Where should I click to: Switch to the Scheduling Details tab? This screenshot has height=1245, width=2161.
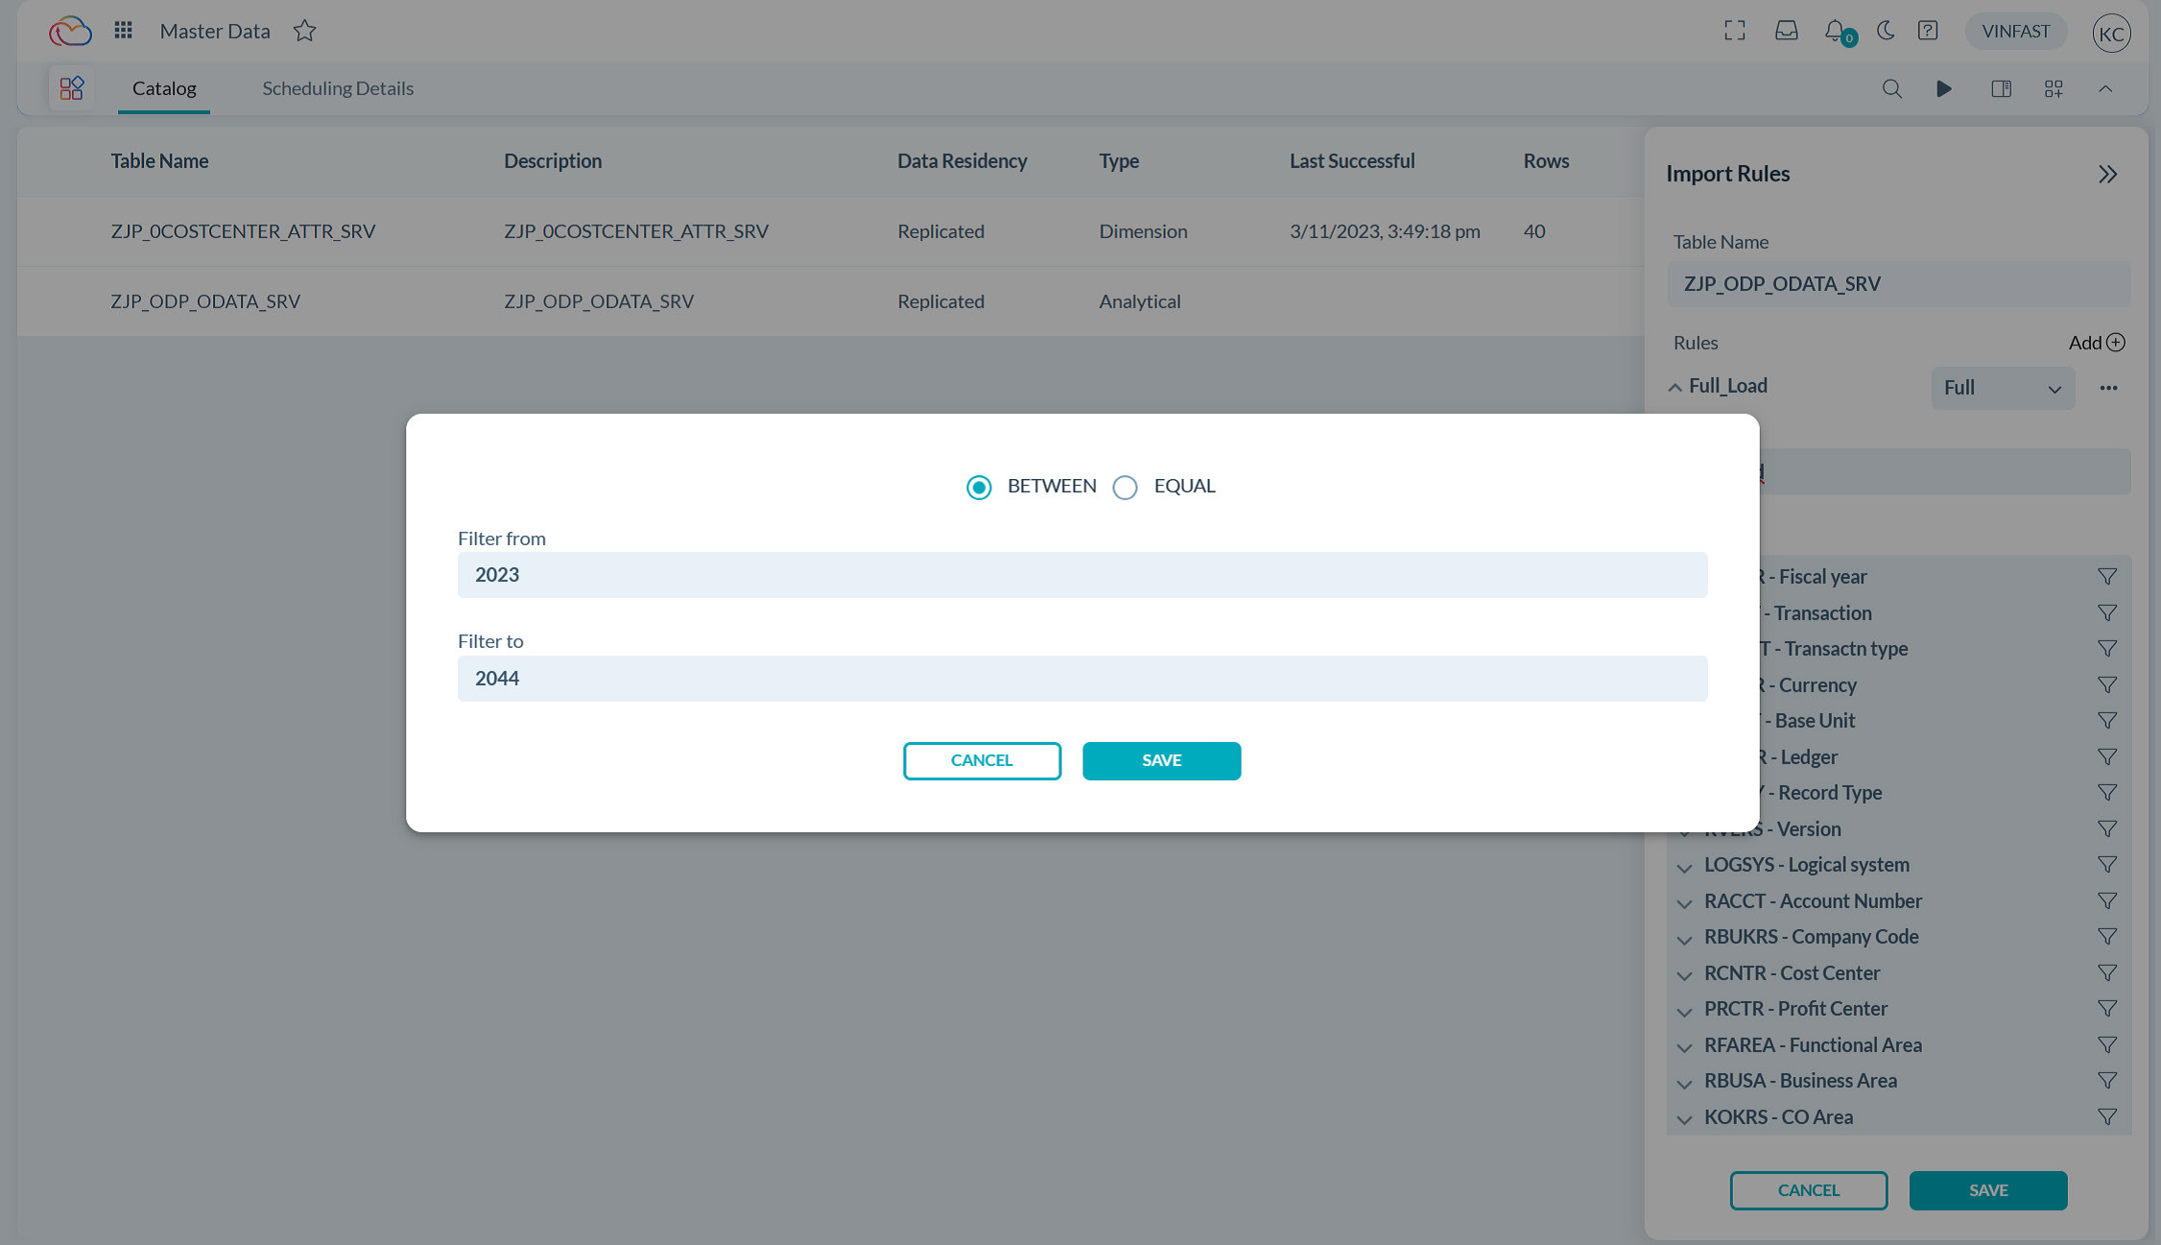(x=338, y=87)
